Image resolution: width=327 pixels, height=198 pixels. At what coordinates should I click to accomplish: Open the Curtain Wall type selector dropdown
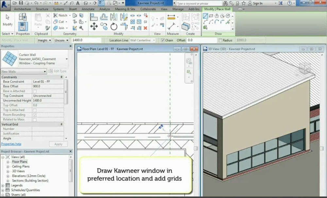(66, 59)
